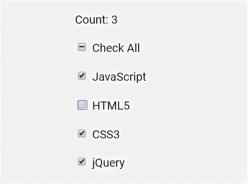248x184 pixels.
Task: Click the checkmark beside jQuery
Action: pos(82,162)
